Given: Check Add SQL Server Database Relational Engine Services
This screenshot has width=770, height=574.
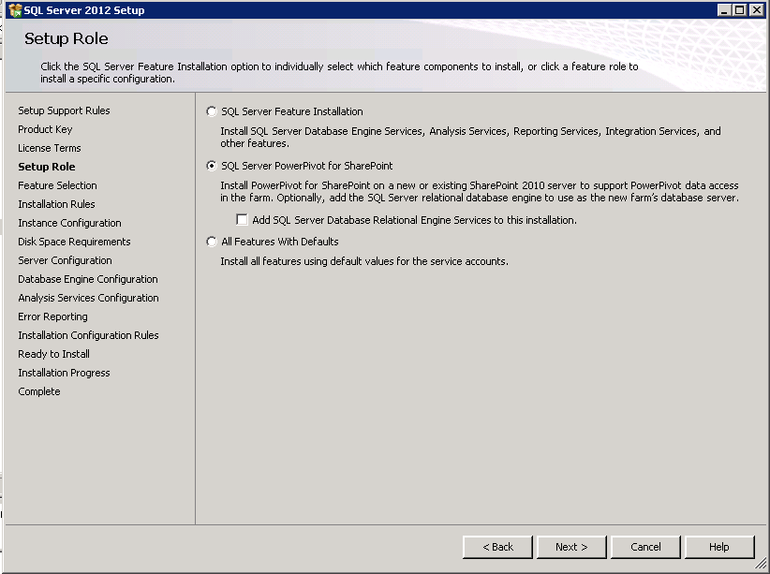Looking at the screenshot, I should [242, 219].
